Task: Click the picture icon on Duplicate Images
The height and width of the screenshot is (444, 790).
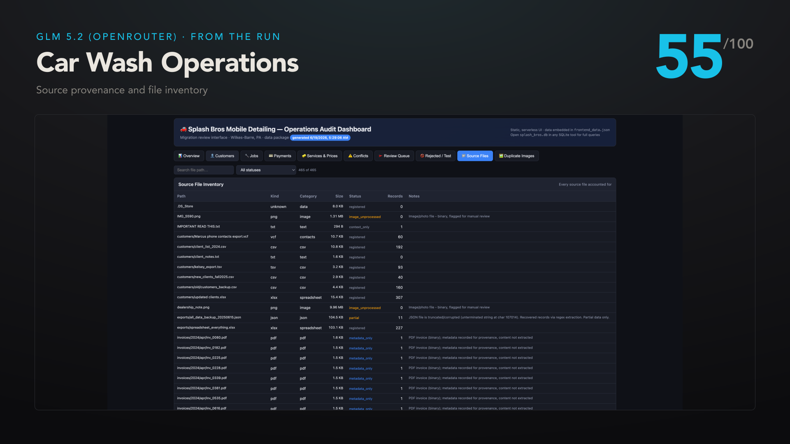Action: tap(501, 156)
